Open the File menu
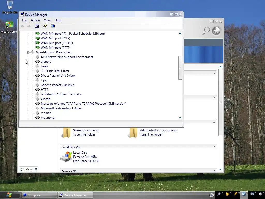This screenshot has width=265, height=199. click(x=24, y=20)
